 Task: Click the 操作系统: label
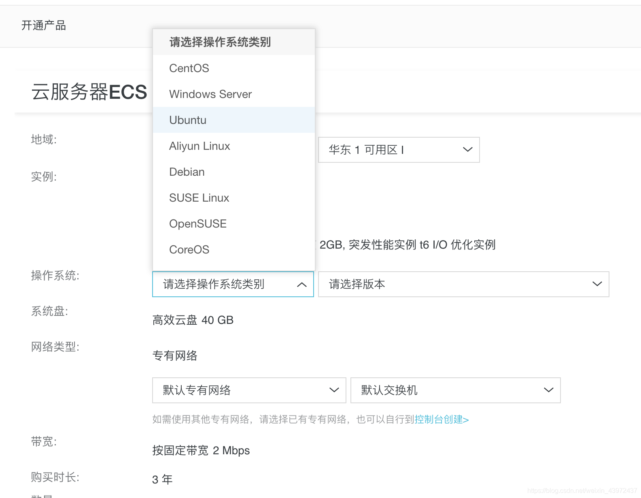(55, 276)
